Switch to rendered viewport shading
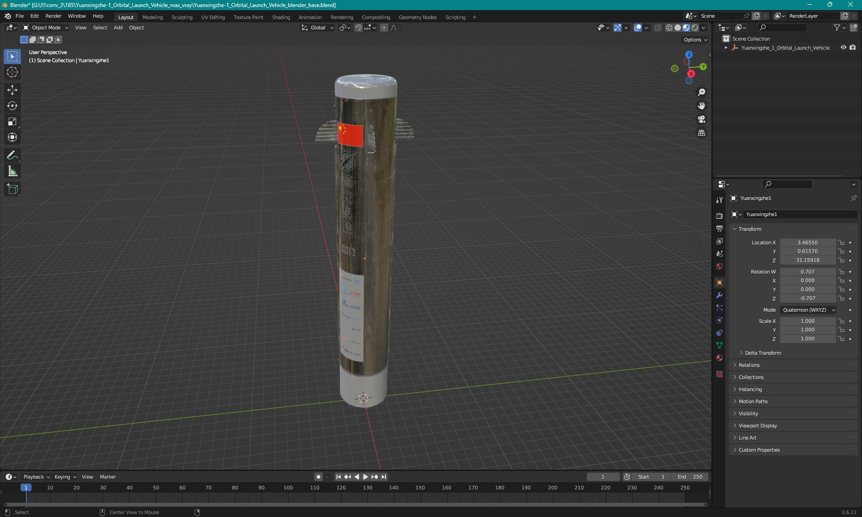This screenshot has height=517, width=862. (695, 28)
